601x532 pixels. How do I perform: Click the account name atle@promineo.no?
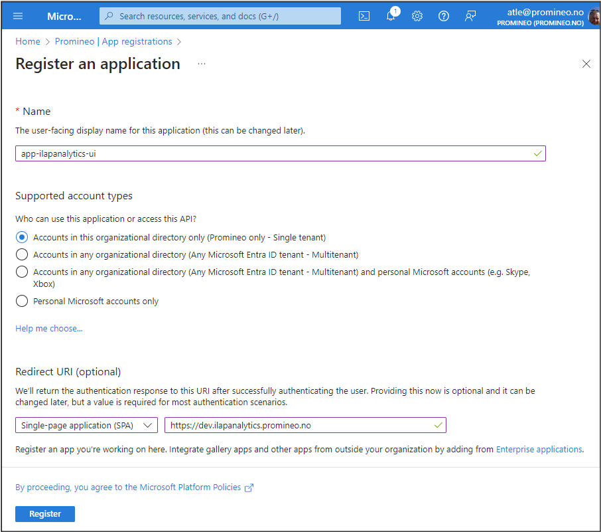(x=545, y=12)
